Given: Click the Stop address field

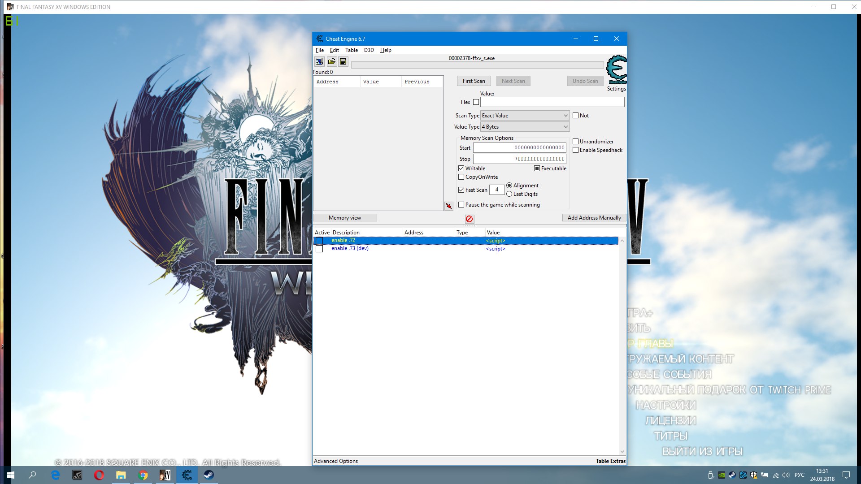Looking at the screenshot, I should pyautogui.click(x=520, y=159).
